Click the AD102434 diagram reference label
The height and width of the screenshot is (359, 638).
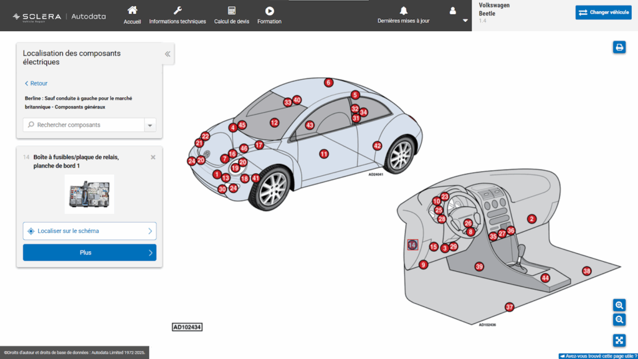[x=187, y=327]
